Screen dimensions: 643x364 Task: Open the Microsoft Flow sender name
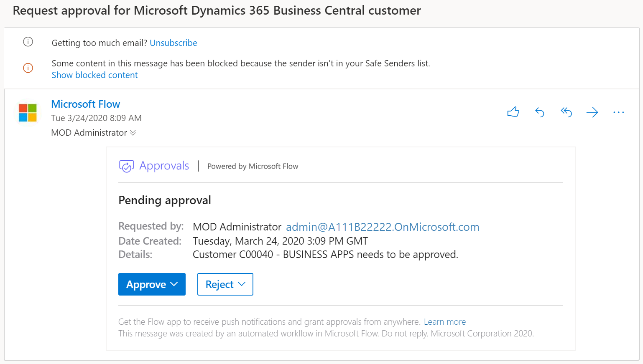pos(85,104)
